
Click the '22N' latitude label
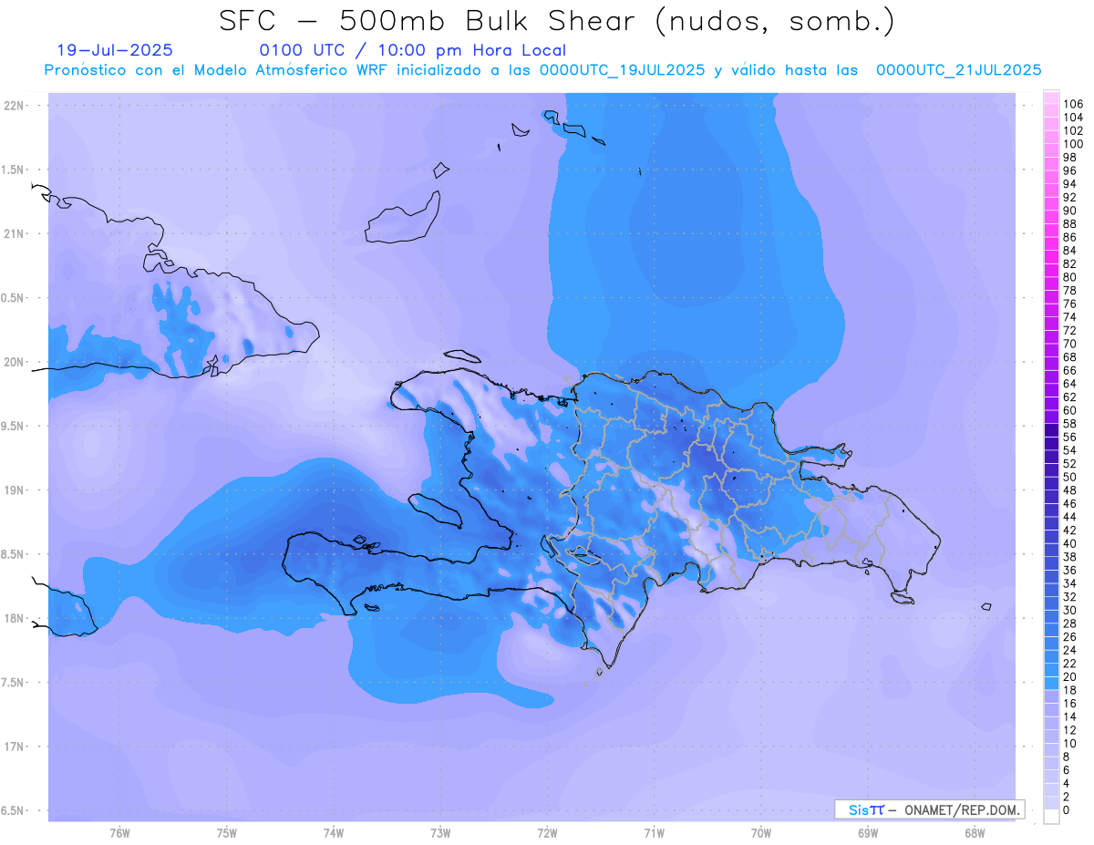(x=15, y=105)
